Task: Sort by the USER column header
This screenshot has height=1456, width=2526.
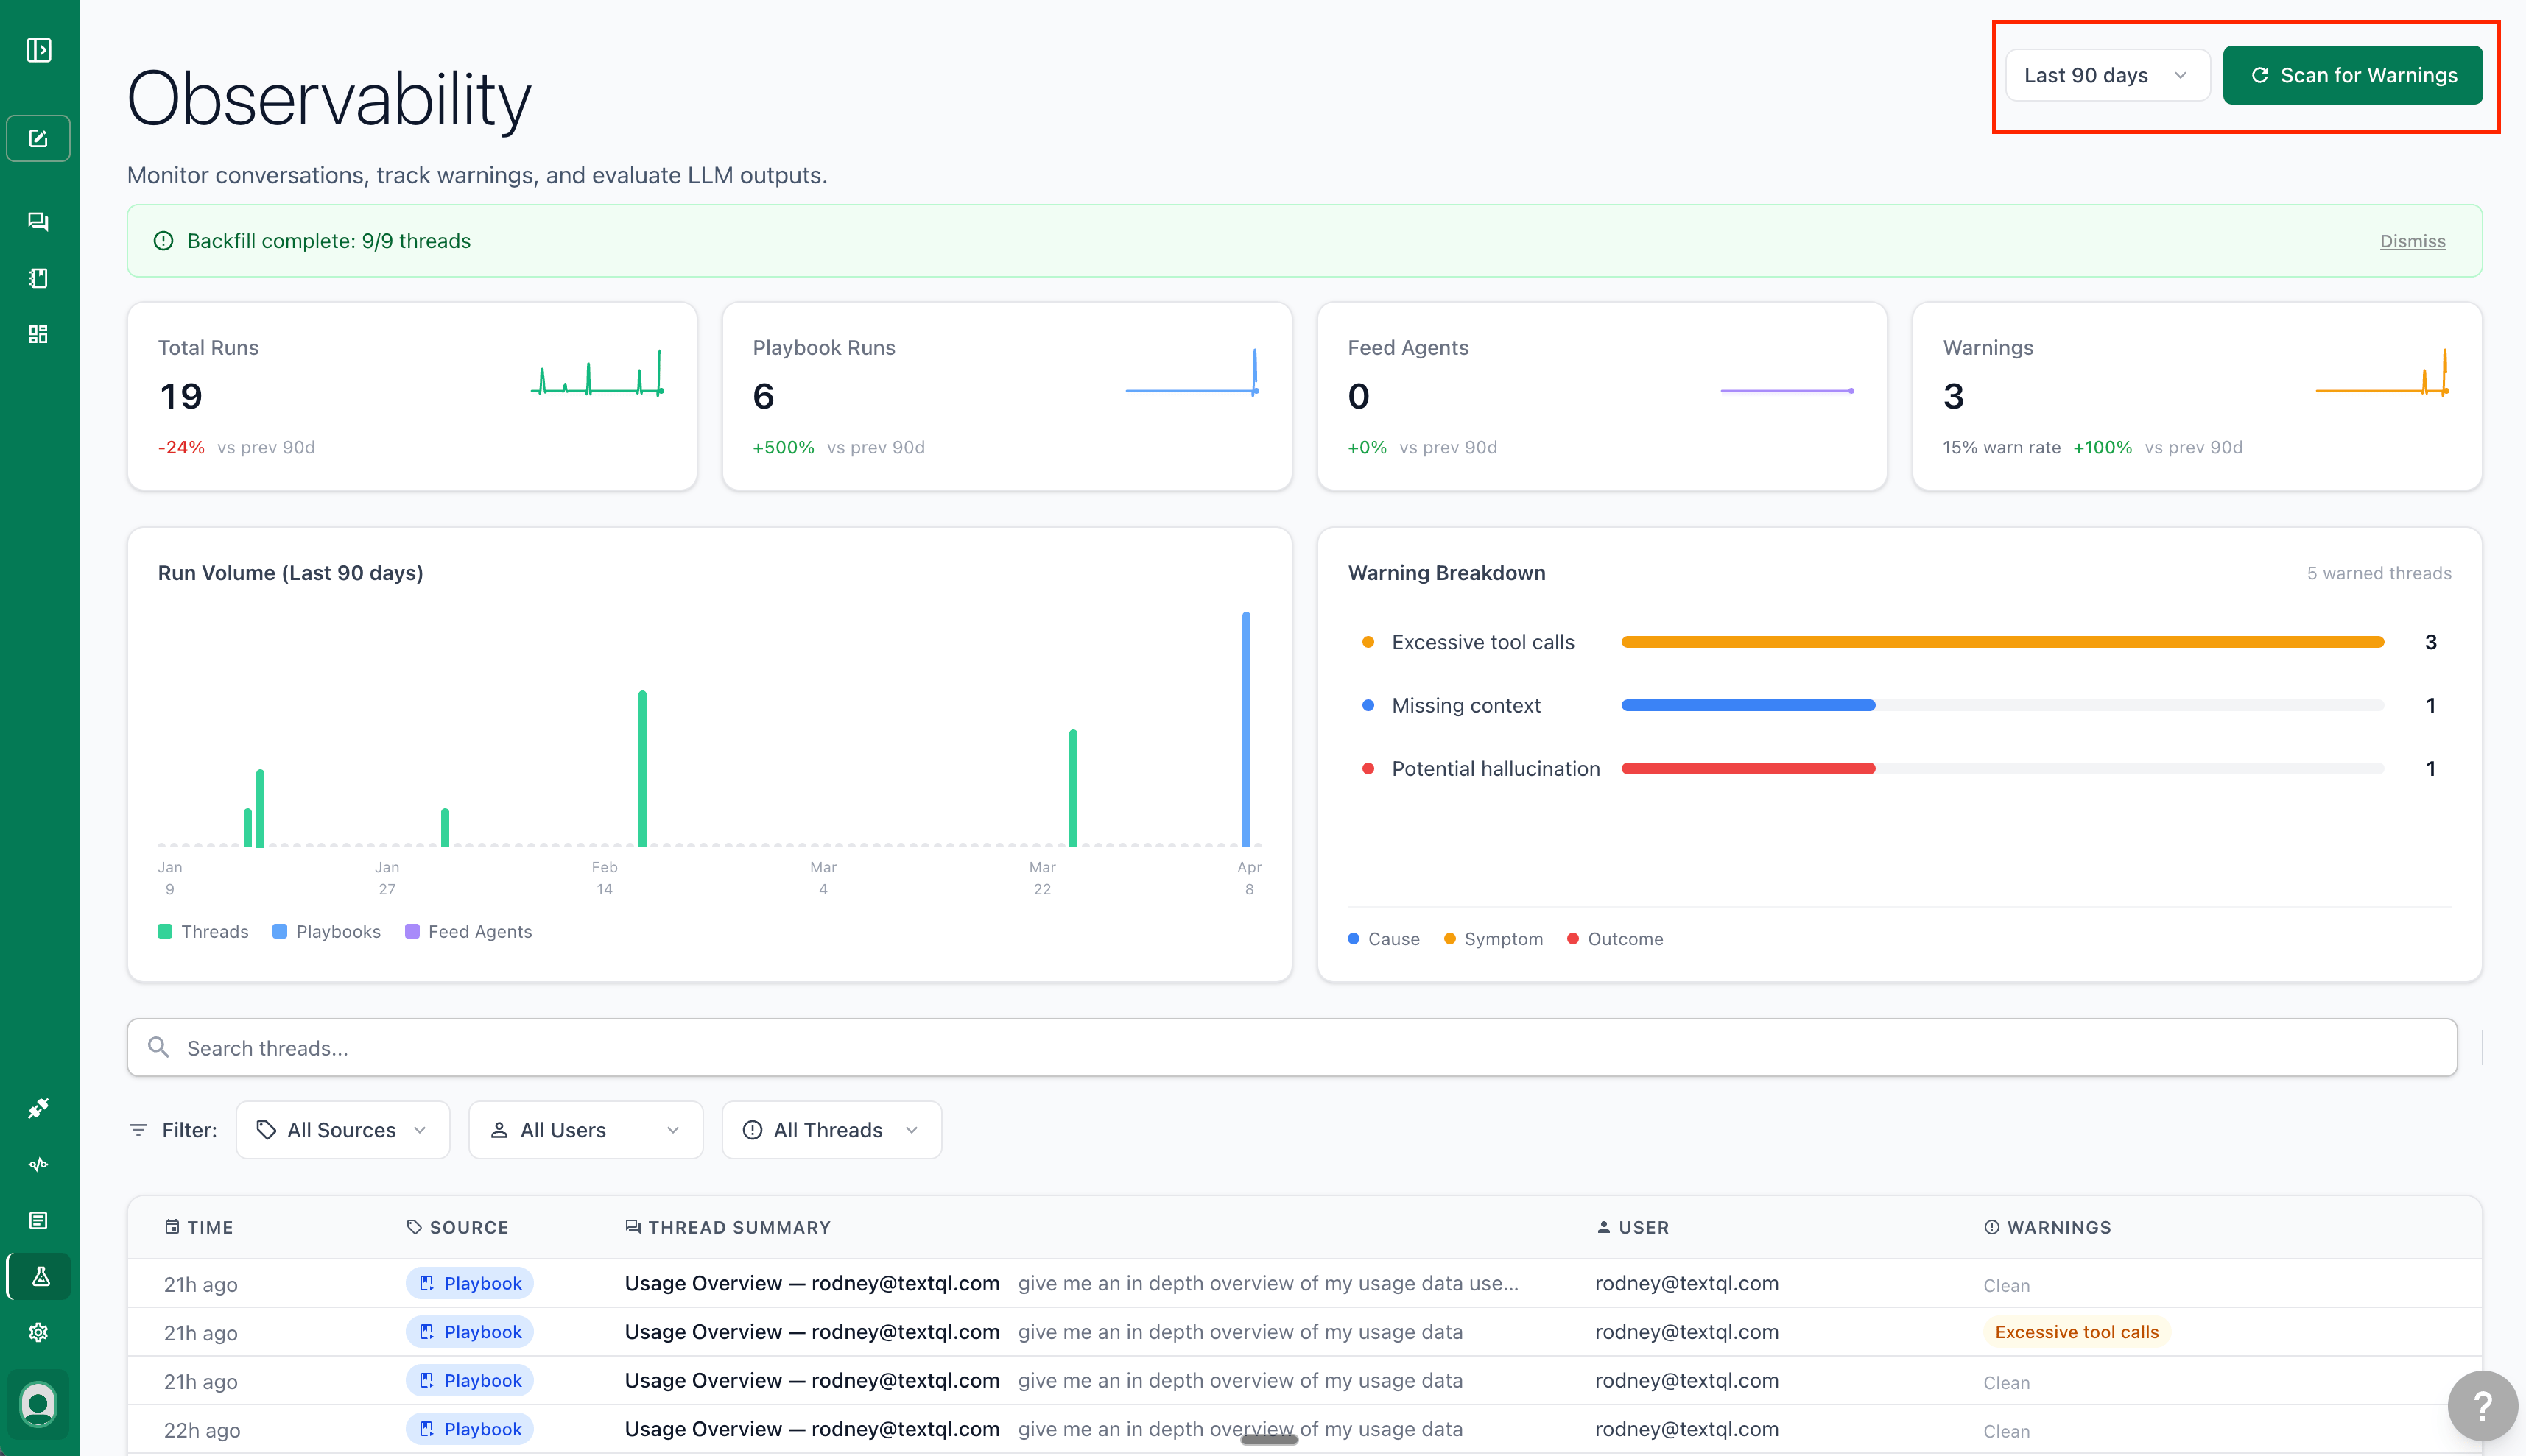Action: tap(1633, 1227)
